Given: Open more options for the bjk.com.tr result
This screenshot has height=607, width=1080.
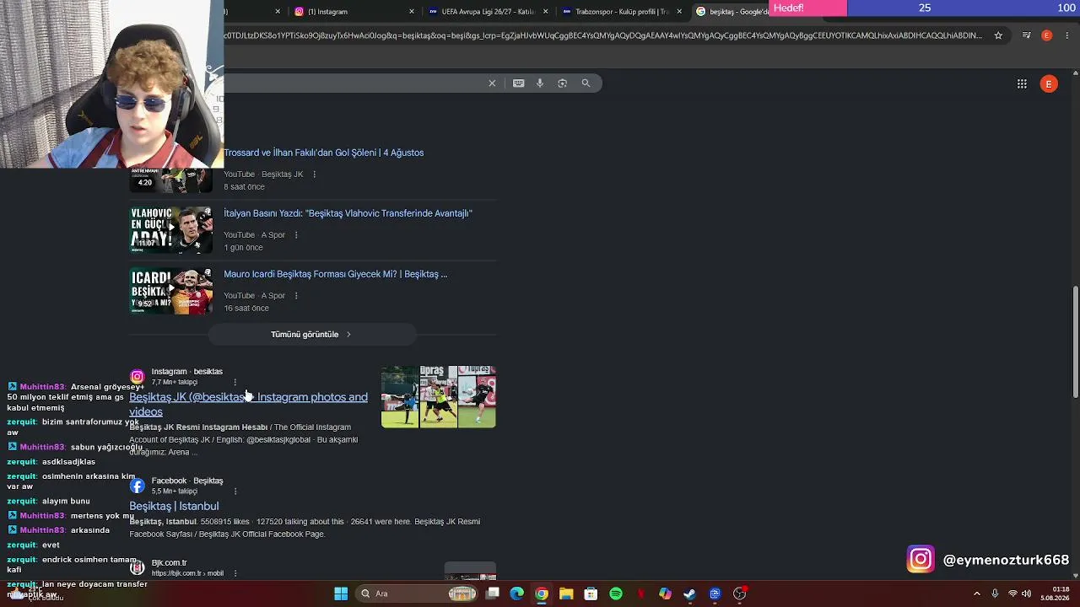Looking at the screenshot, I should coord(235,573).
